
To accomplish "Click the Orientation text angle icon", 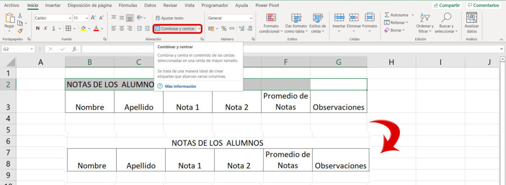I will click(x=139, y=18).
